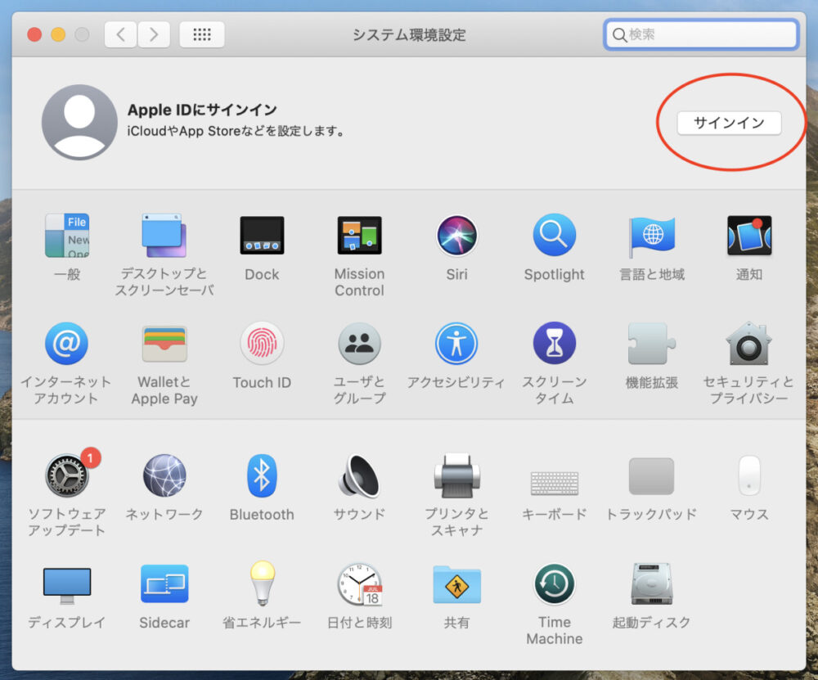Open スクリーンタイム preferences
The image size is (818, 680).
554,344
